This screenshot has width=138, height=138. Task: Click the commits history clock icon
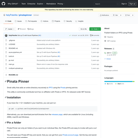pyautogui.click(x=91, y=35)
